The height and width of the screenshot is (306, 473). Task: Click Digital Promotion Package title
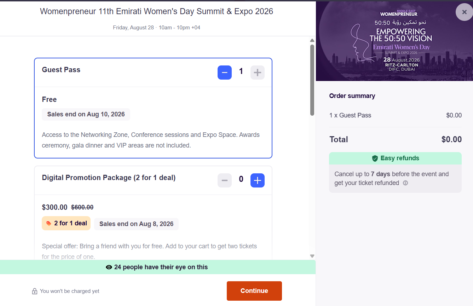pyautogui.click(x=109, y=178)
